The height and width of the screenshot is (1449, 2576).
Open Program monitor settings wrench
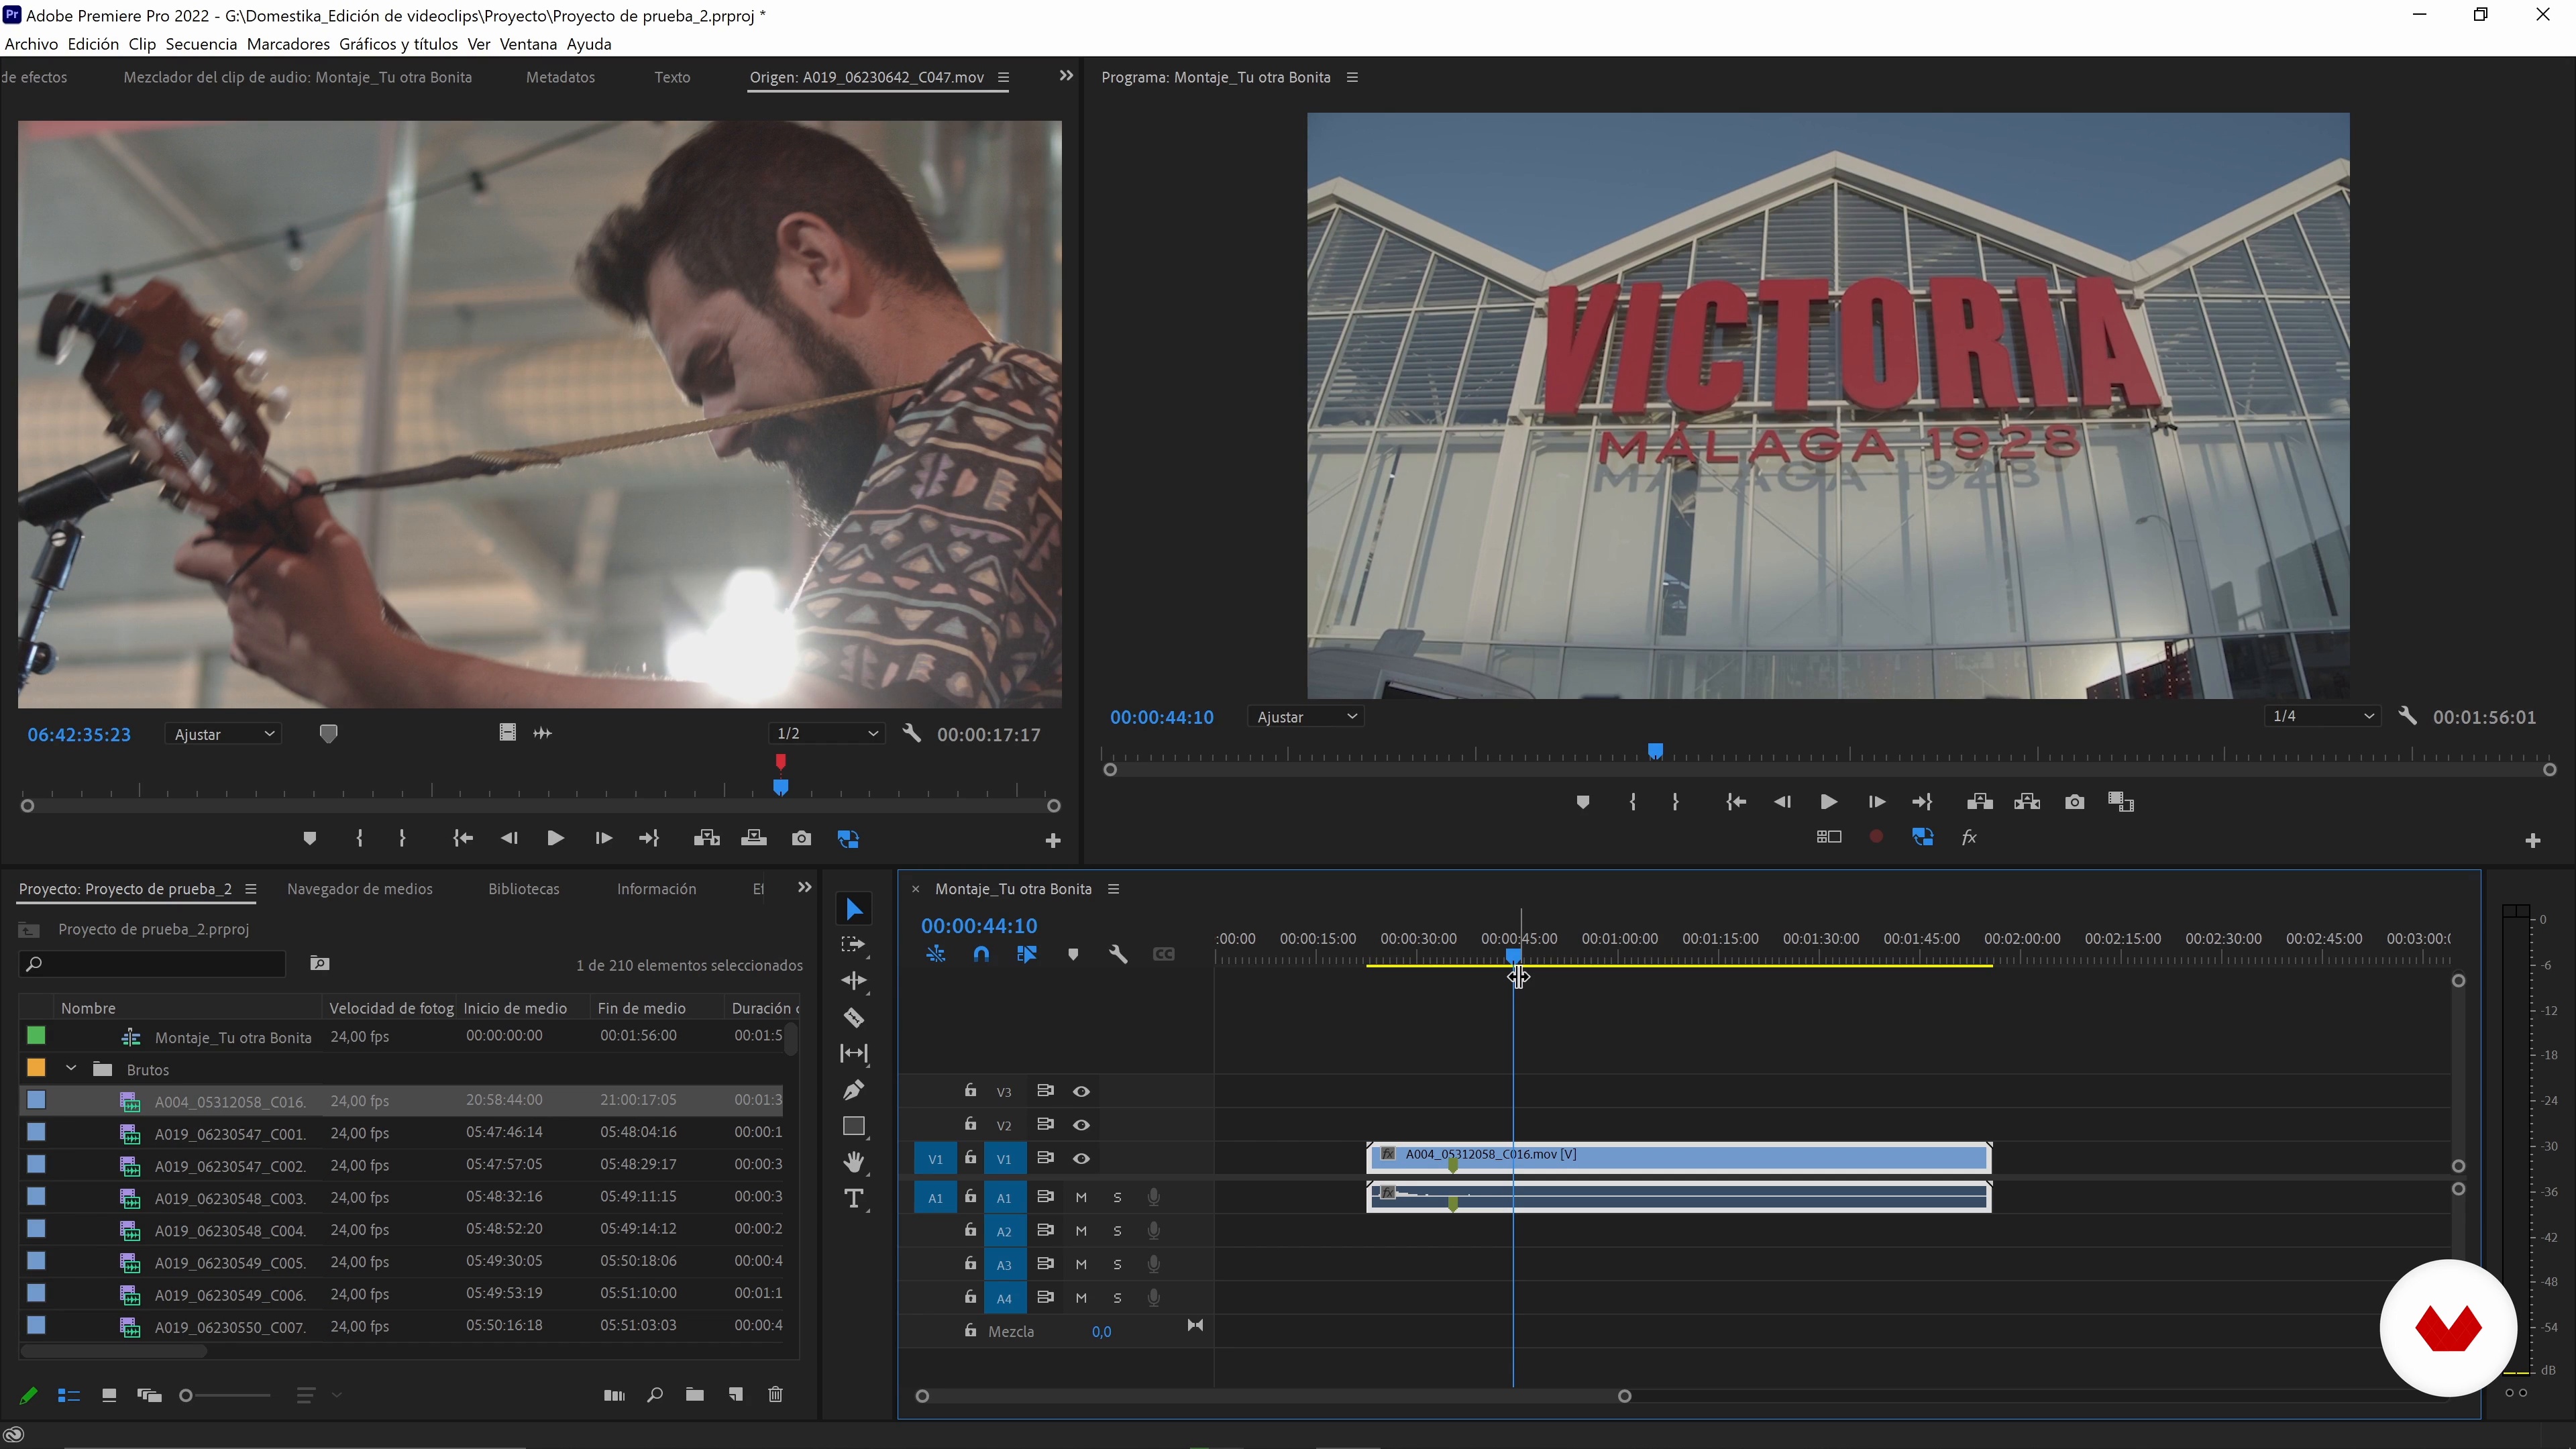coord(2407,716)
